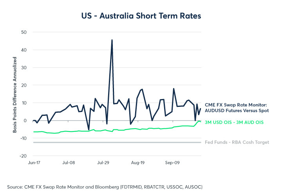Click the 40 value on the y-axis
The width and height of the screenshot is (282, 195).
24,50
